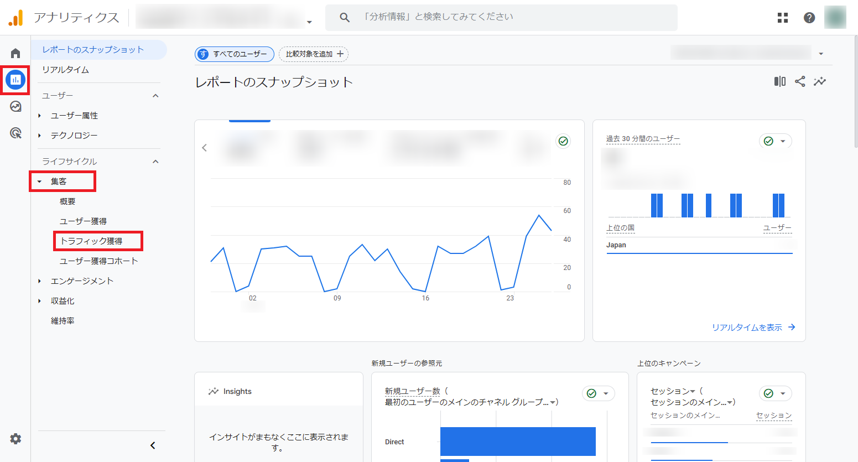The image size is (858, 462).
Task: Click 比較対象を追加 button
Action: click(314, 54)
